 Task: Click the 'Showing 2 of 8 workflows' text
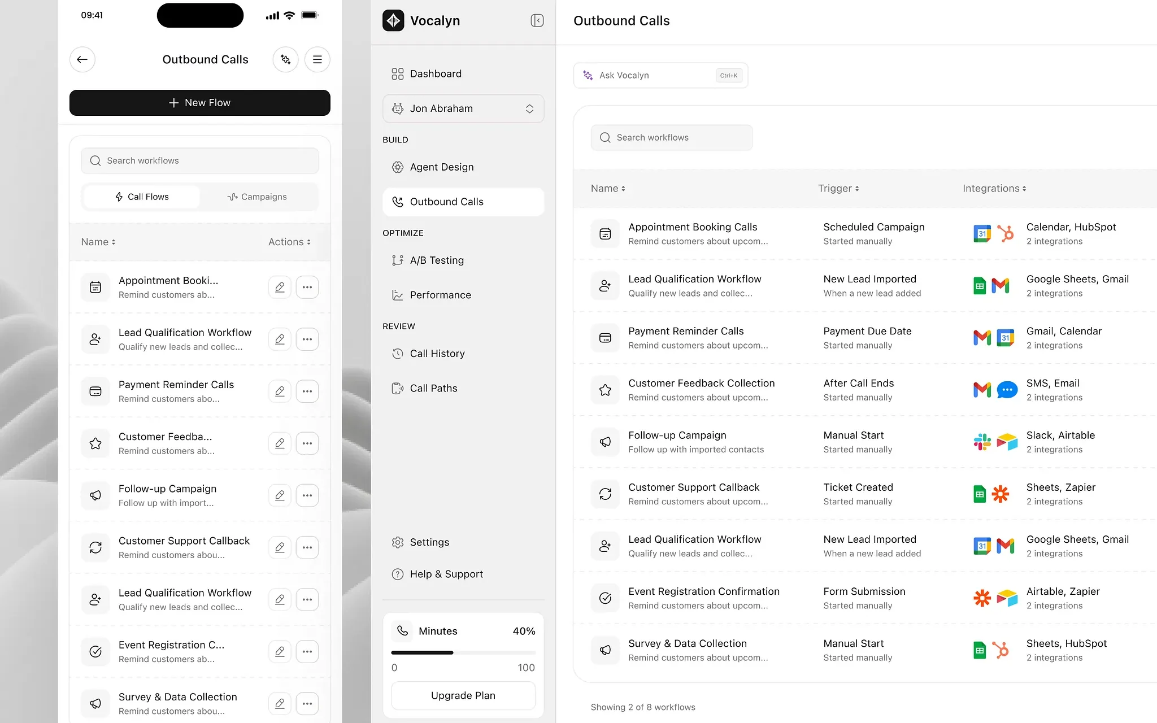click(x=643, y=707)
